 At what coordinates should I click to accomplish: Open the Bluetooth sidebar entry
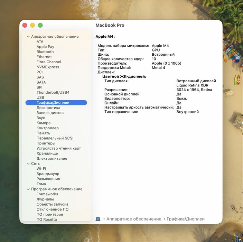coord(45,52)
